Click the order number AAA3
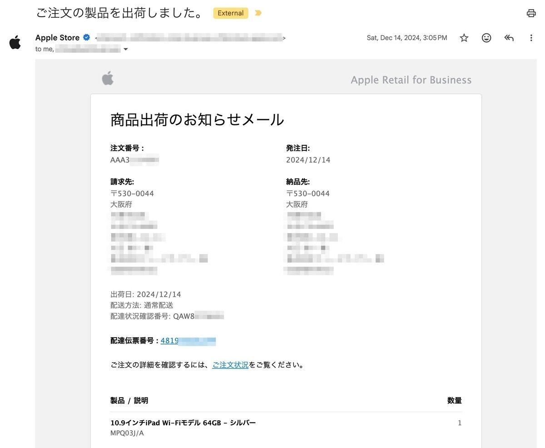The height and width of the screenshot is (448, 545). 134,160
